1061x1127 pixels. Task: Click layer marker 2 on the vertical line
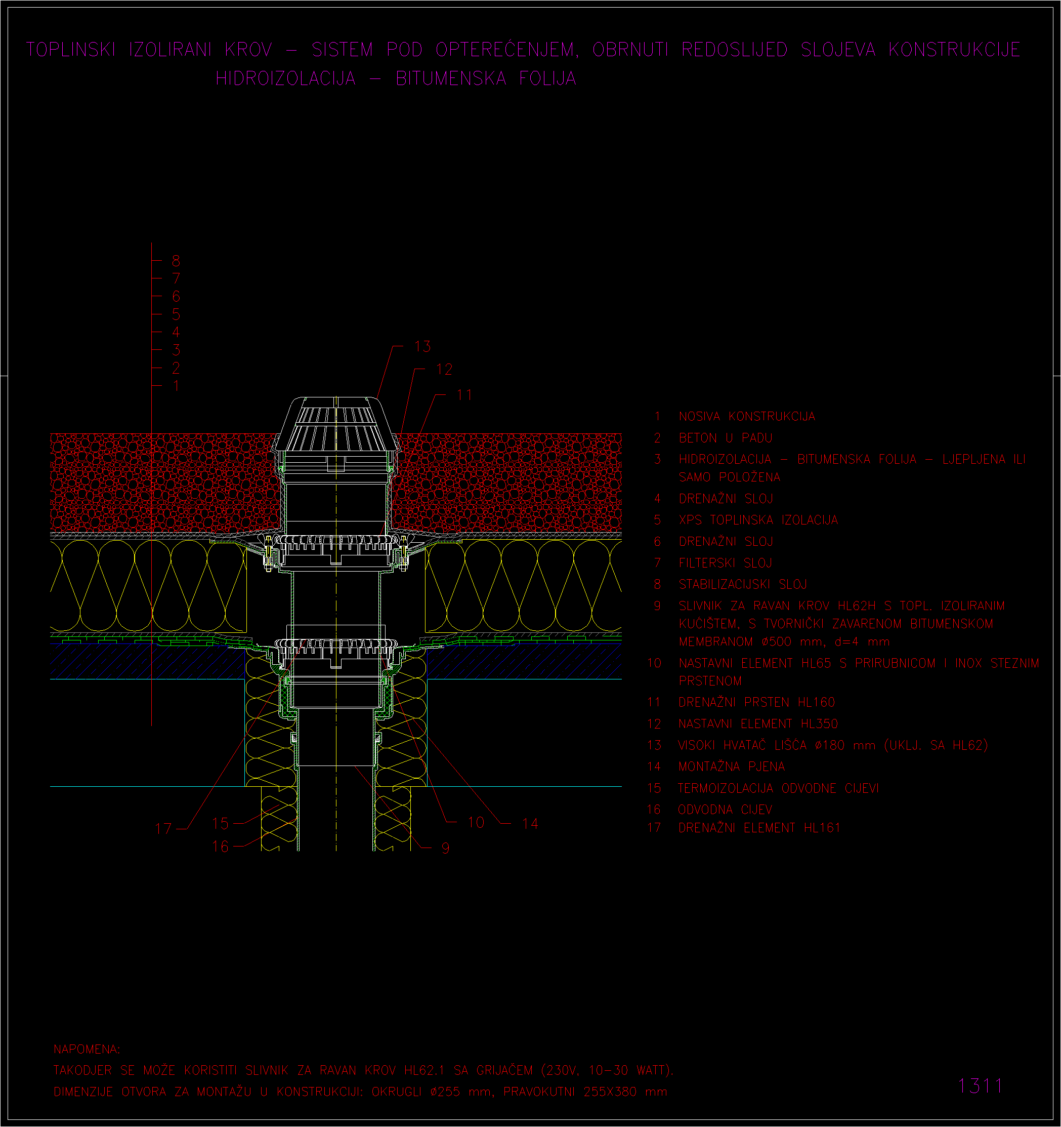pos(176,368)
